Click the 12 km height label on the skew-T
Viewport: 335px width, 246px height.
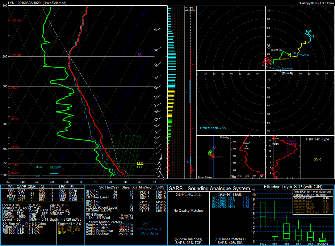(x=16, y=55)
